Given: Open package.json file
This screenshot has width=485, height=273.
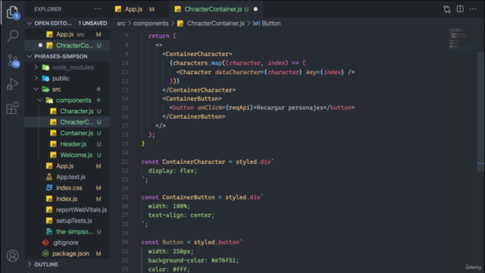Looking at the screenshot, I should tap(67, 253).
